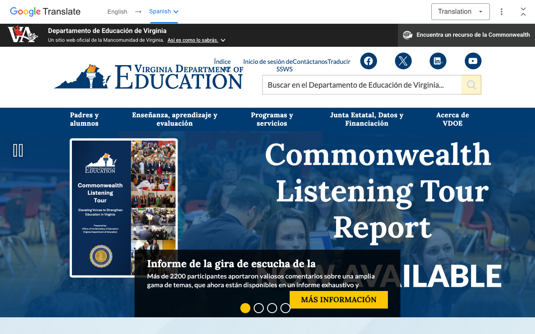Select the third carousel slide dot
The width and height of the screenshot is (535, 334).
coord(272,308)
